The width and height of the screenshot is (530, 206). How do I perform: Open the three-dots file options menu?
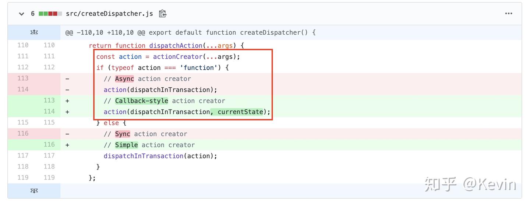pyautogui.click(x=509, y=14)
